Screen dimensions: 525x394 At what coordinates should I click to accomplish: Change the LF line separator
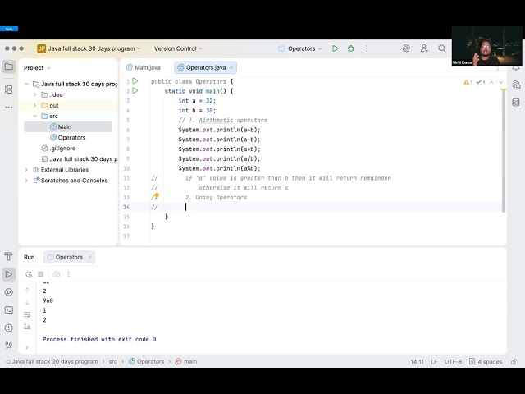click(x=434, y=362)
